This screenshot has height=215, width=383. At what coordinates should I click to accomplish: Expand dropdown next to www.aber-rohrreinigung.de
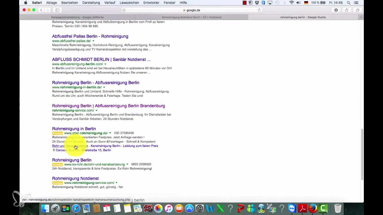coord(110,133)
